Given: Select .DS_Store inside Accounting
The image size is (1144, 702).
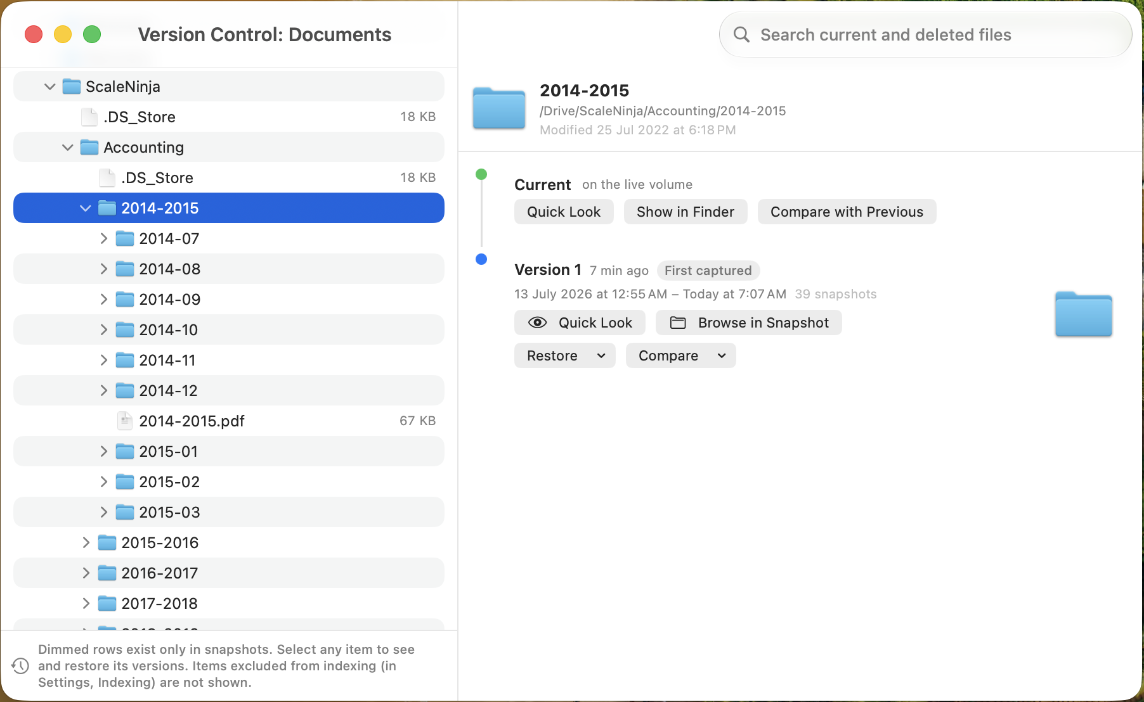Looking at the screenshot, I should point(229,177).
